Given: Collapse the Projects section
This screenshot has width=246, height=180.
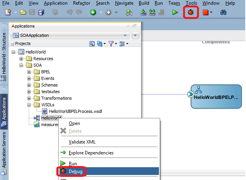Looking at the screenshot, I should coord(12,44).
